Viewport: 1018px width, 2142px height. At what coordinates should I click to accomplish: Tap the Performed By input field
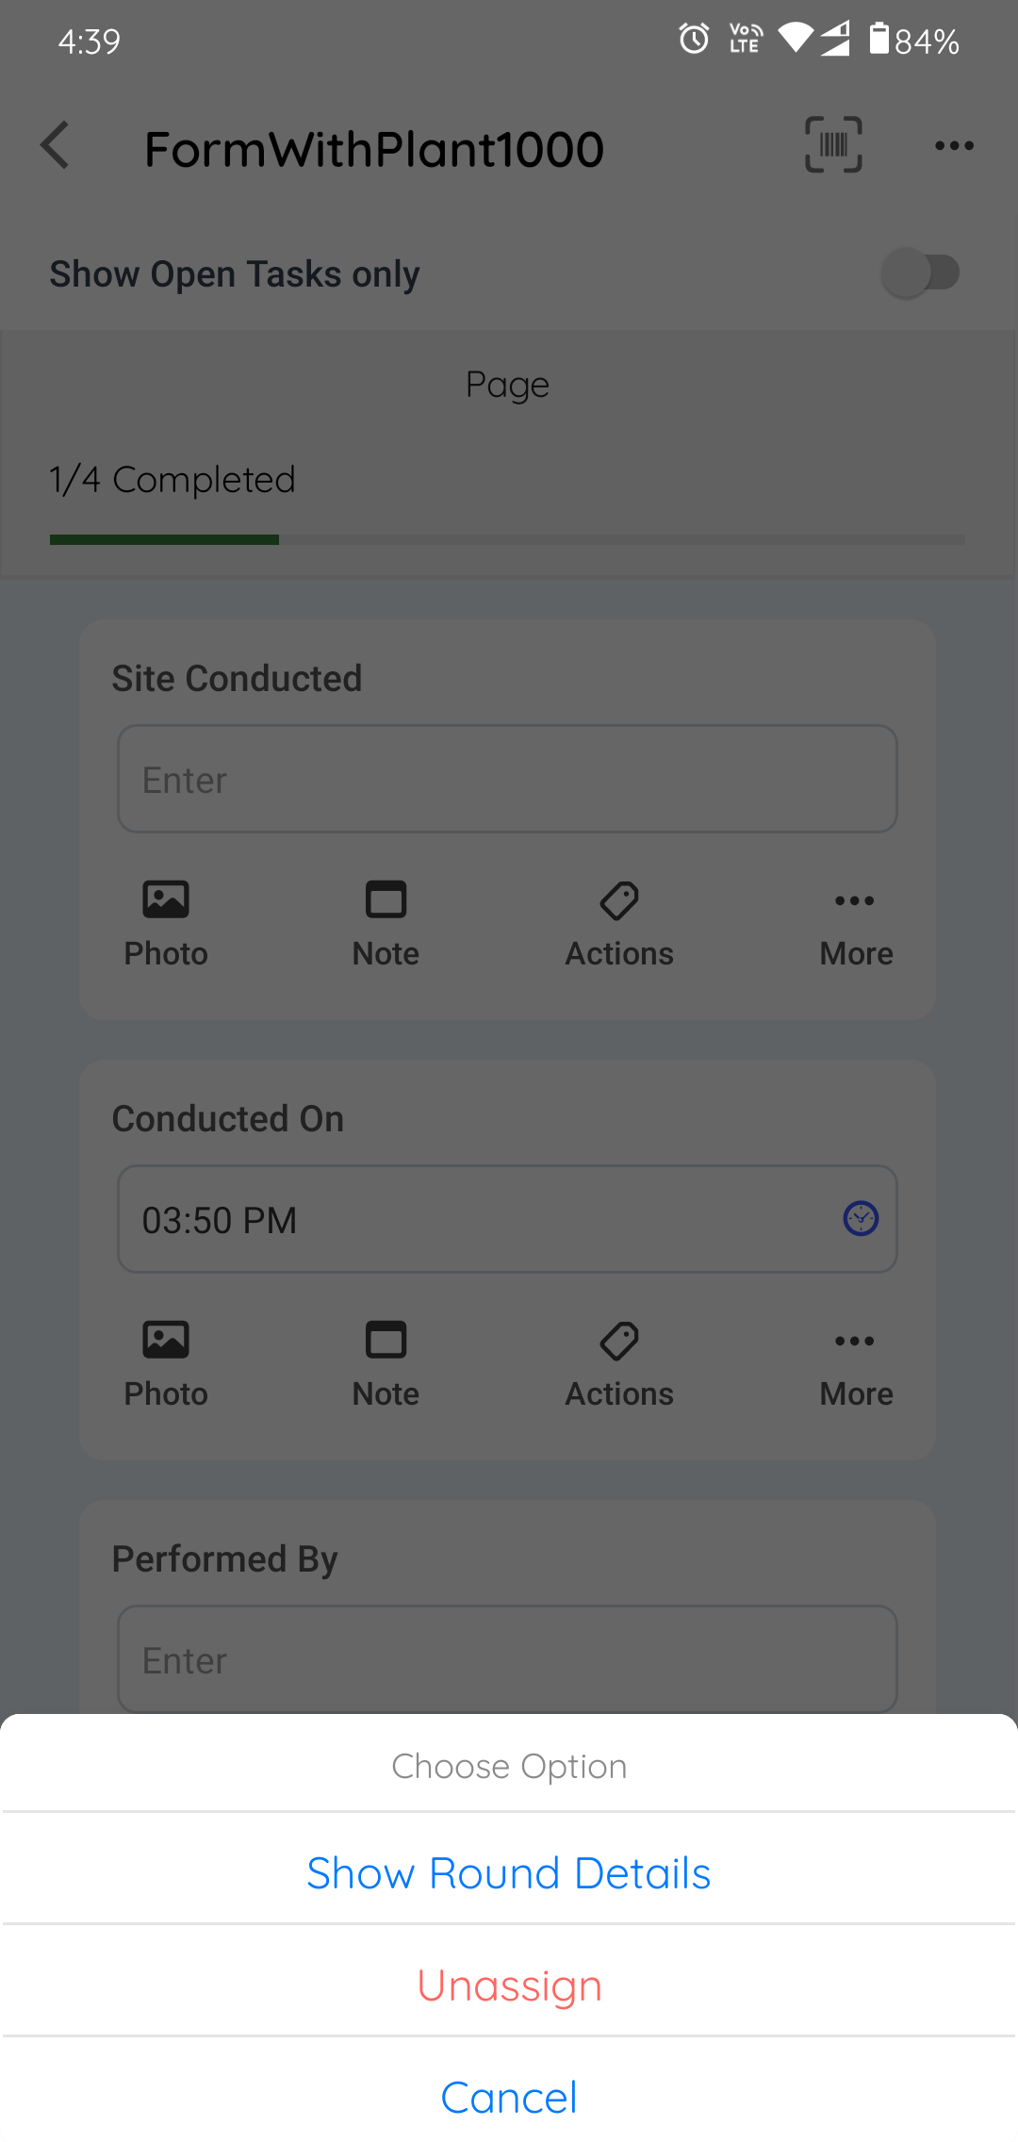[x=507, y=1659]
